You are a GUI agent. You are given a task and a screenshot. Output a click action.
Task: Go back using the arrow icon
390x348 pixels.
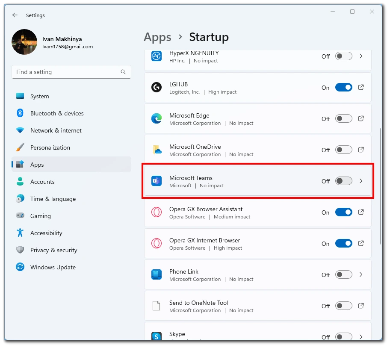point(15,15)
